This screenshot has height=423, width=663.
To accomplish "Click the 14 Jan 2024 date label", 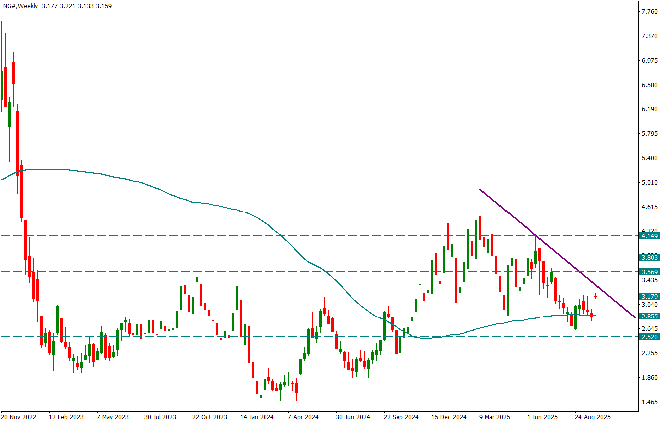I will point(257,417).
